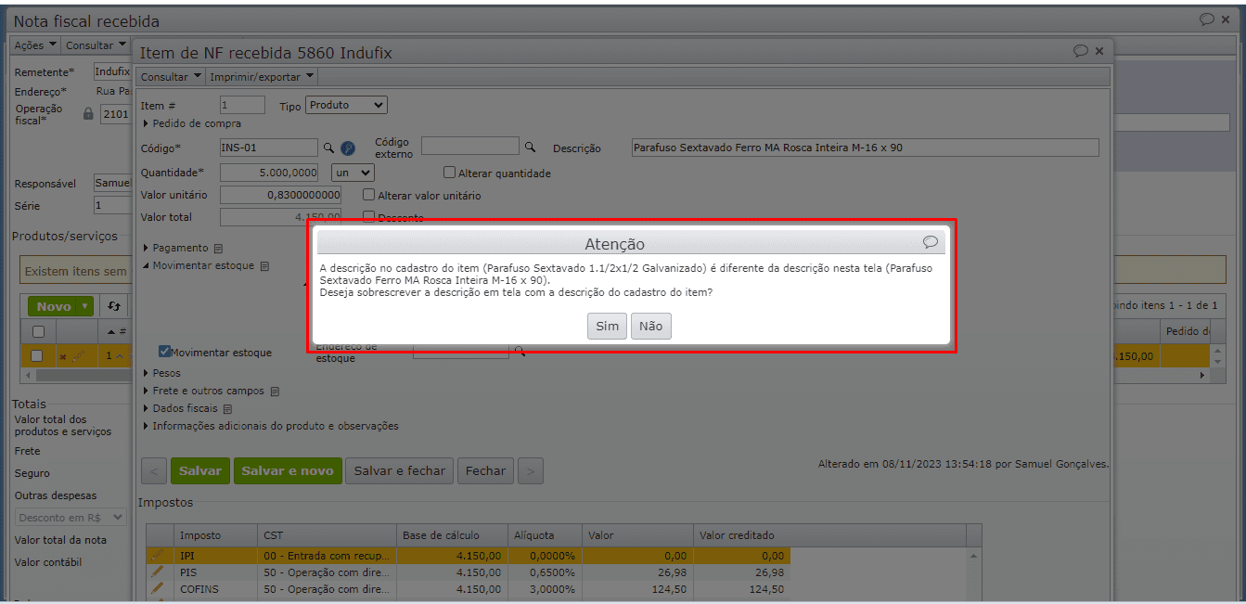Click the green Salvar button

pyautogui.click(x=200, y=471)
